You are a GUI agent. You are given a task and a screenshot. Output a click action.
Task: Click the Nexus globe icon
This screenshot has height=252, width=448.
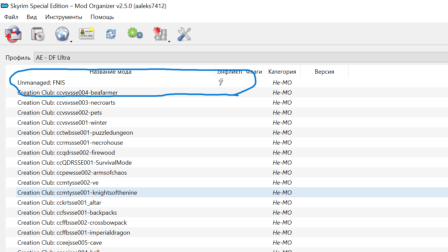coord(62,34)
